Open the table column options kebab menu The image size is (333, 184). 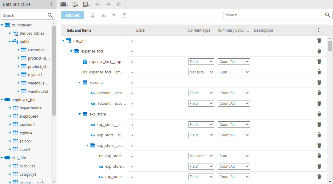319,30
